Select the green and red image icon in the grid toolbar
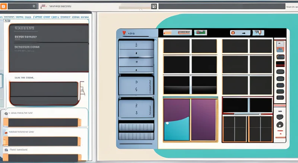The image size is (298, 163). pyautogui.click(x=200, y=33)
